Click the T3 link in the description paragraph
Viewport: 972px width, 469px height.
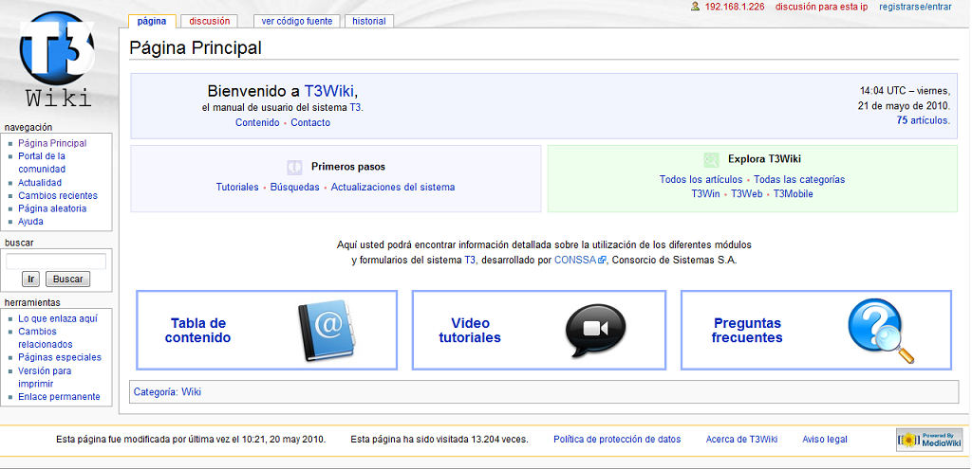click(x=470, y=261)
